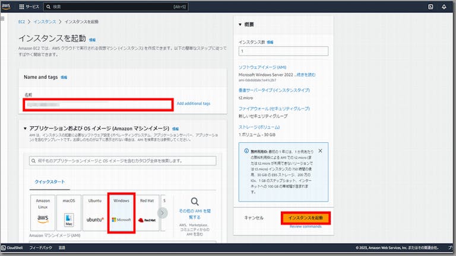Open the AWS home logo

click(6, 7)
